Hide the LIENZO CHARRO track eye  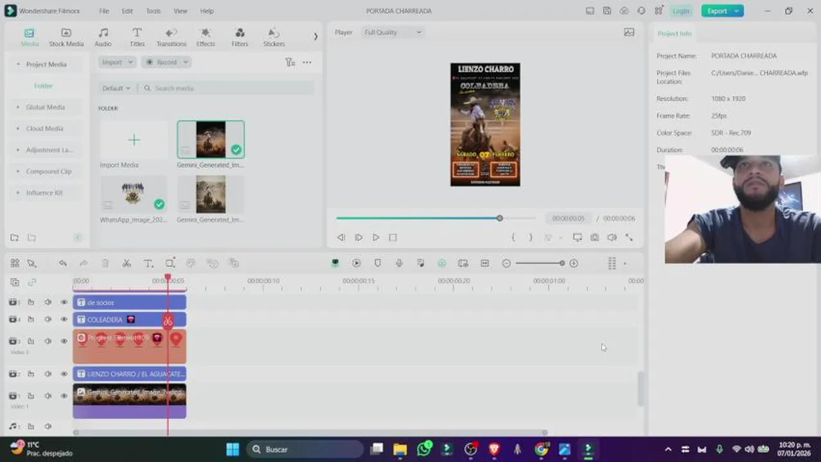(64, 374)
